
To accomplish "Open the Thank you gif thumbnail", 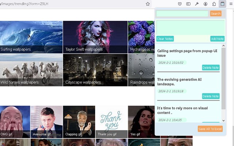I will coord(112,122).
